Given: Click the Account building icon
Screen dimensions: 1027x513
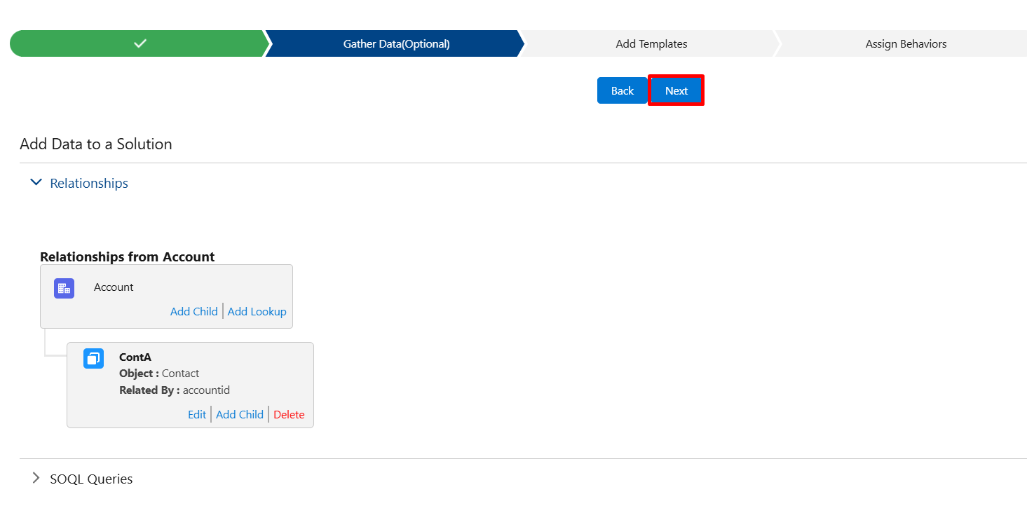Looking at the screenshot, I should click(64, 288).
